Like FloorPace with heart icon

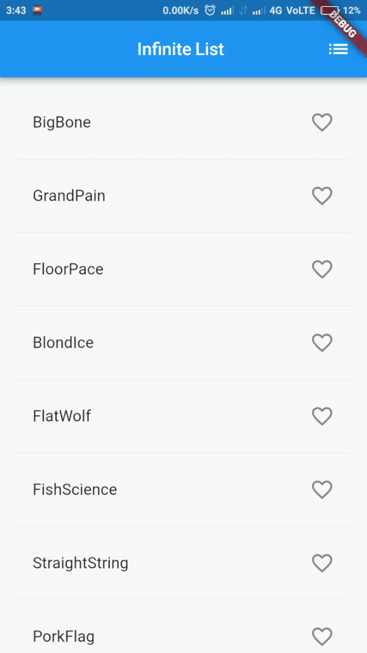322,269
